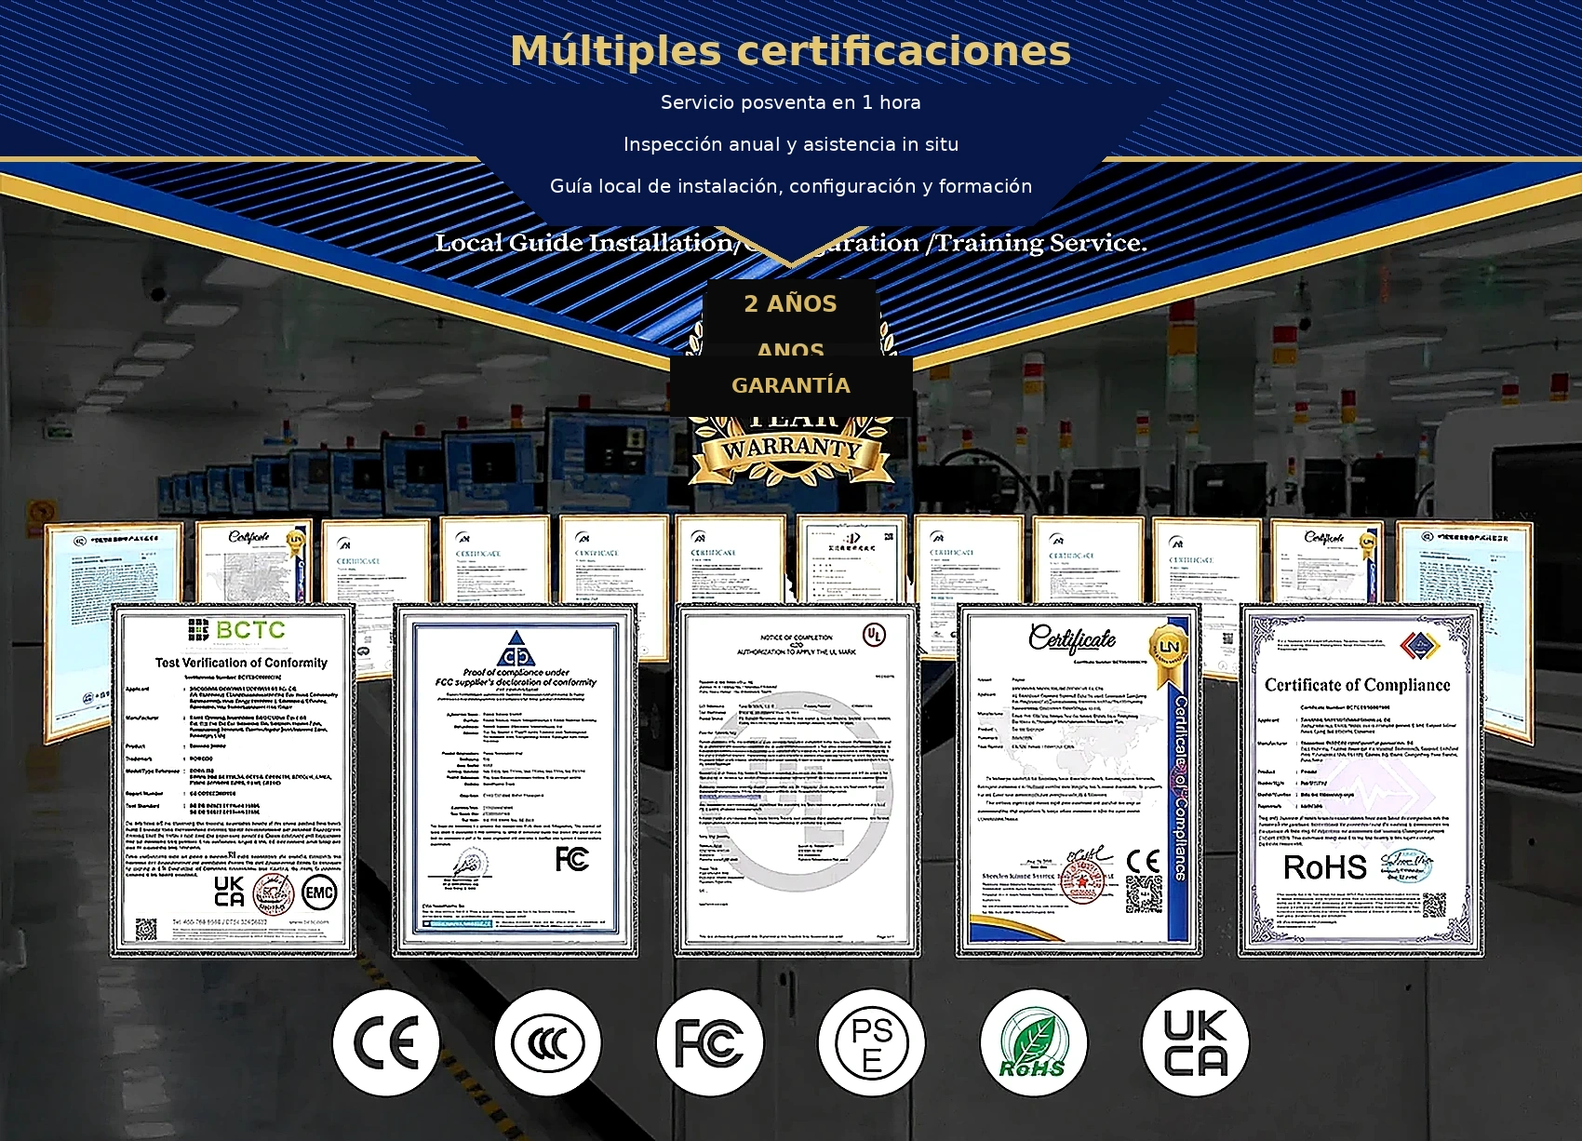Click the UK CA mark on BCTC certificate
Viewport: 1582px width, 1141px height.
point(229,892)
